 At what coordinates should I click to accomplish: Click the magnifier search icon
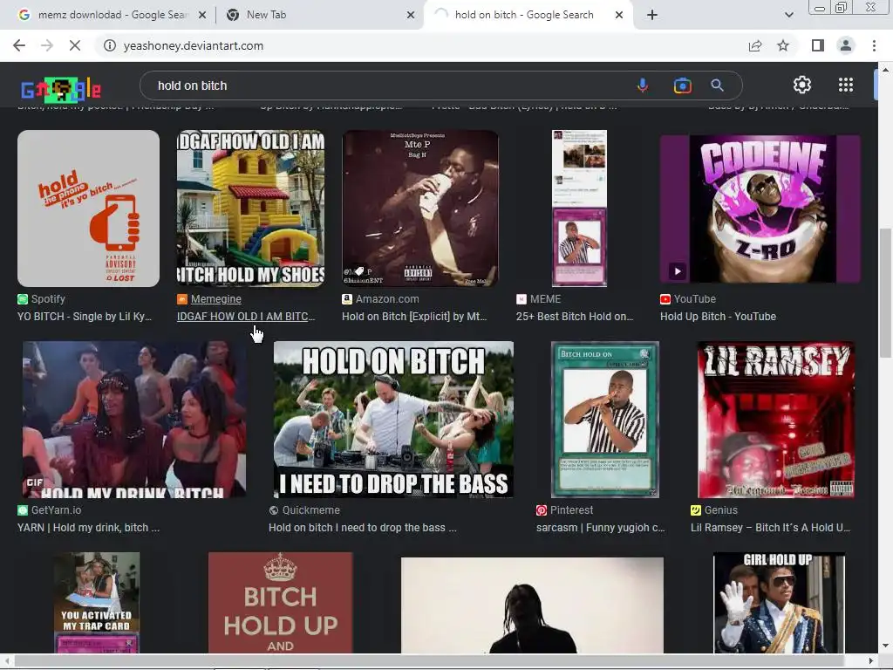tap(717, 85)
